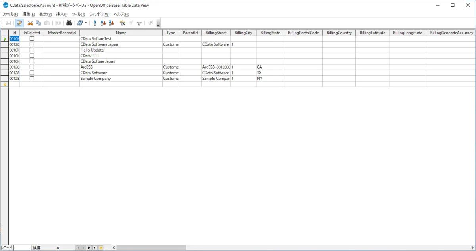Click the Cut scissors icon
476x251 pixels.
point(30,23)
